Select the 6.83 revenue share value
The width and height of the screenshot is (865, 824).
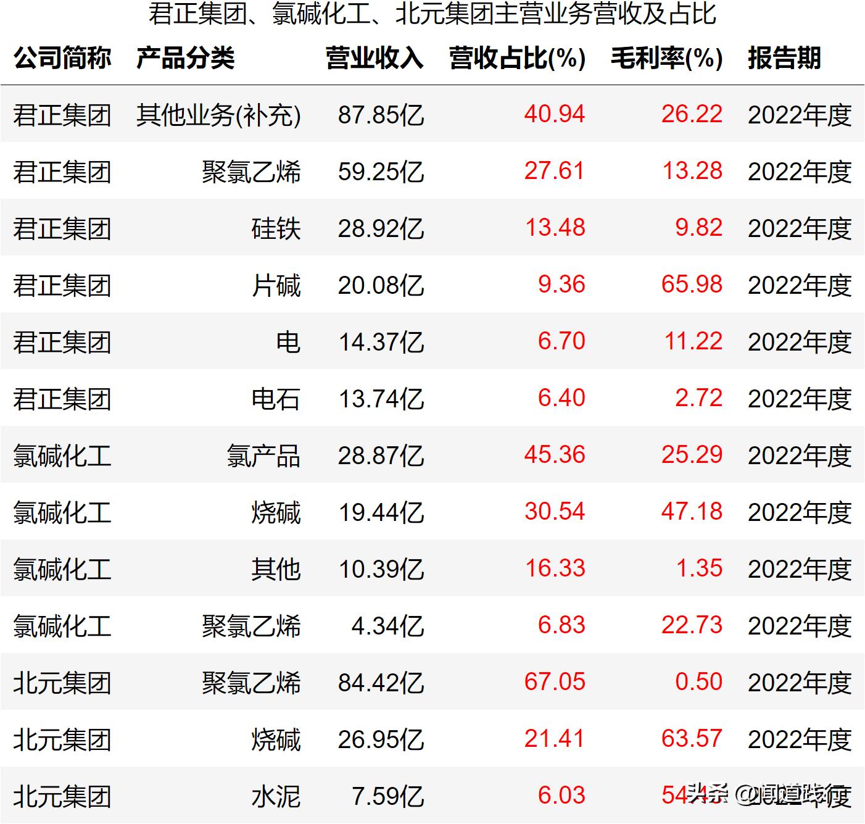coord(561,625)
